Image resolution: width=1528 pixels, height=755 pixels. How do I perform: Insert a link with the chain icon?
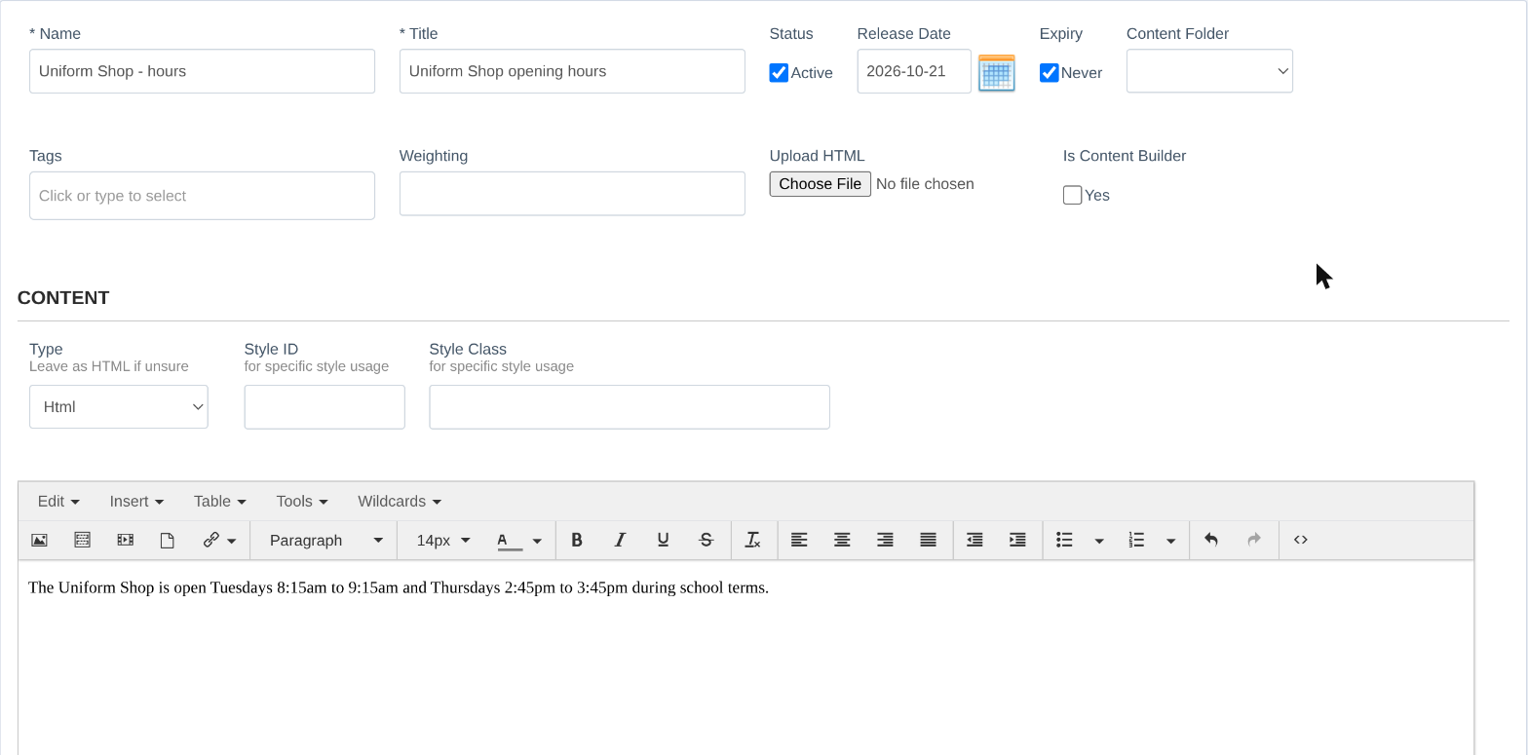tap(210, 540)
